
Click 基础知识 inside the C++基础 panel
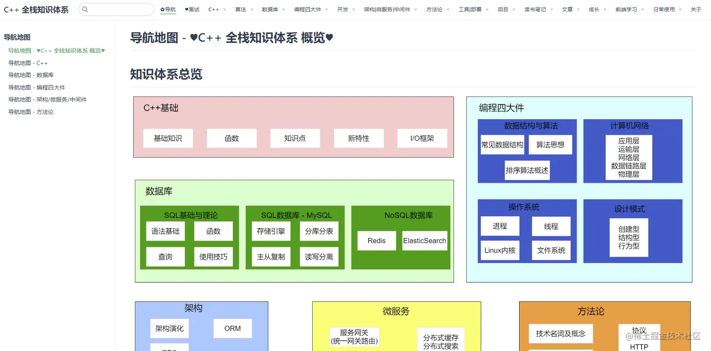tap(168, 138)
